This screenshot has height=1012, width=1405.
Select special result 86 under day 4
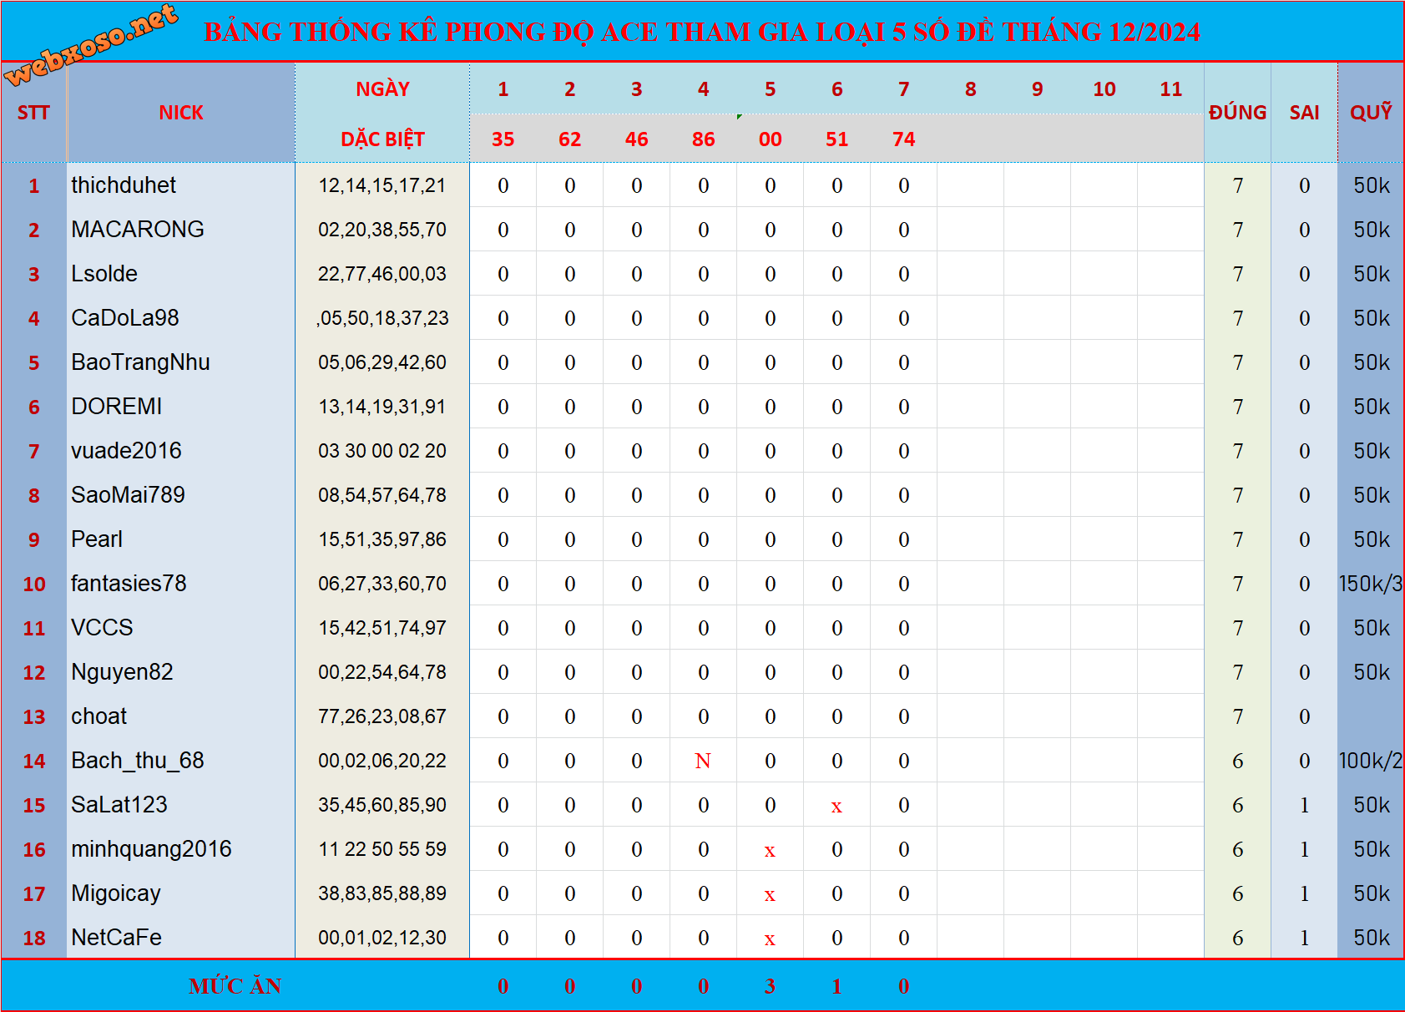click(x=703, y=139)
